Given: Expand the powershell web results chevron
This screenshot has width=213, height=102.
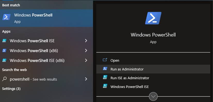Looking at the screenshot, I should pyautogui.click(x=86, y=79).
